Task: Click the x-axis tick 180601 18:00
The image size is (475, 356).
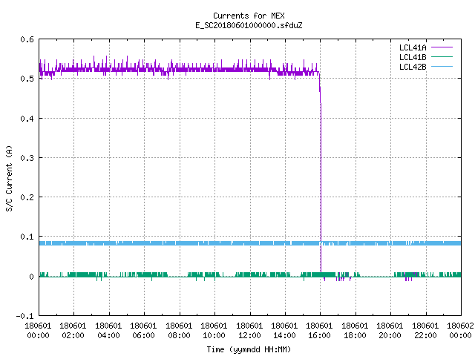Action: tap(355, 331)
